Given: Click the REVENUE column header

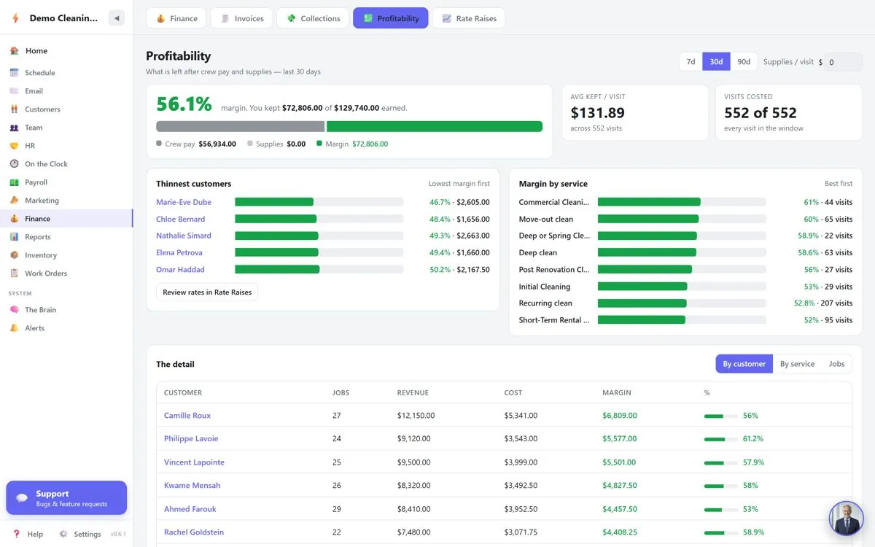Looking at the screenshot, I should pyautogui.click(x=413, y=392).
